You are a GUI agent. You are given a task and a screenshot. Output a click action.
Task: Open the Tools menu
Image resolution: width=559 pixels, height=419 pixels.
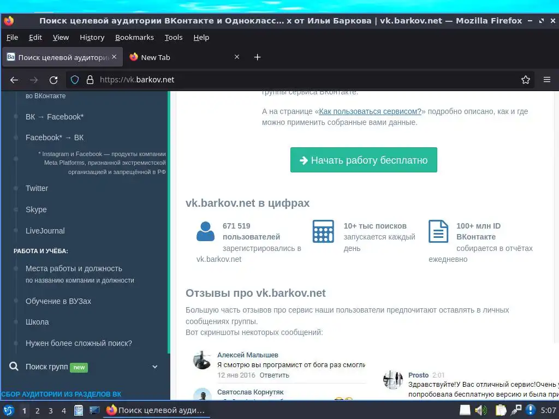tap(174, 38)
